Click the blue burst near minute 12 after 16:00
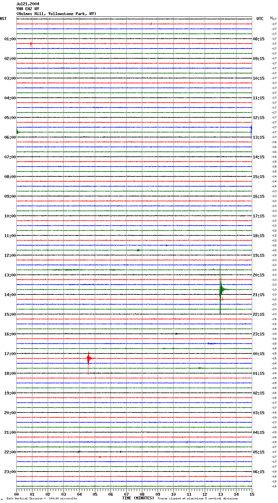Viewport: 278px width, 503px height. point(212,344)
